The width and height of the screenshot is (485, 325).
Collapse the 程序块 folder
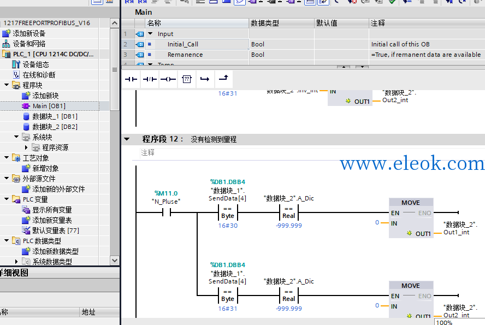pos(7,85)
